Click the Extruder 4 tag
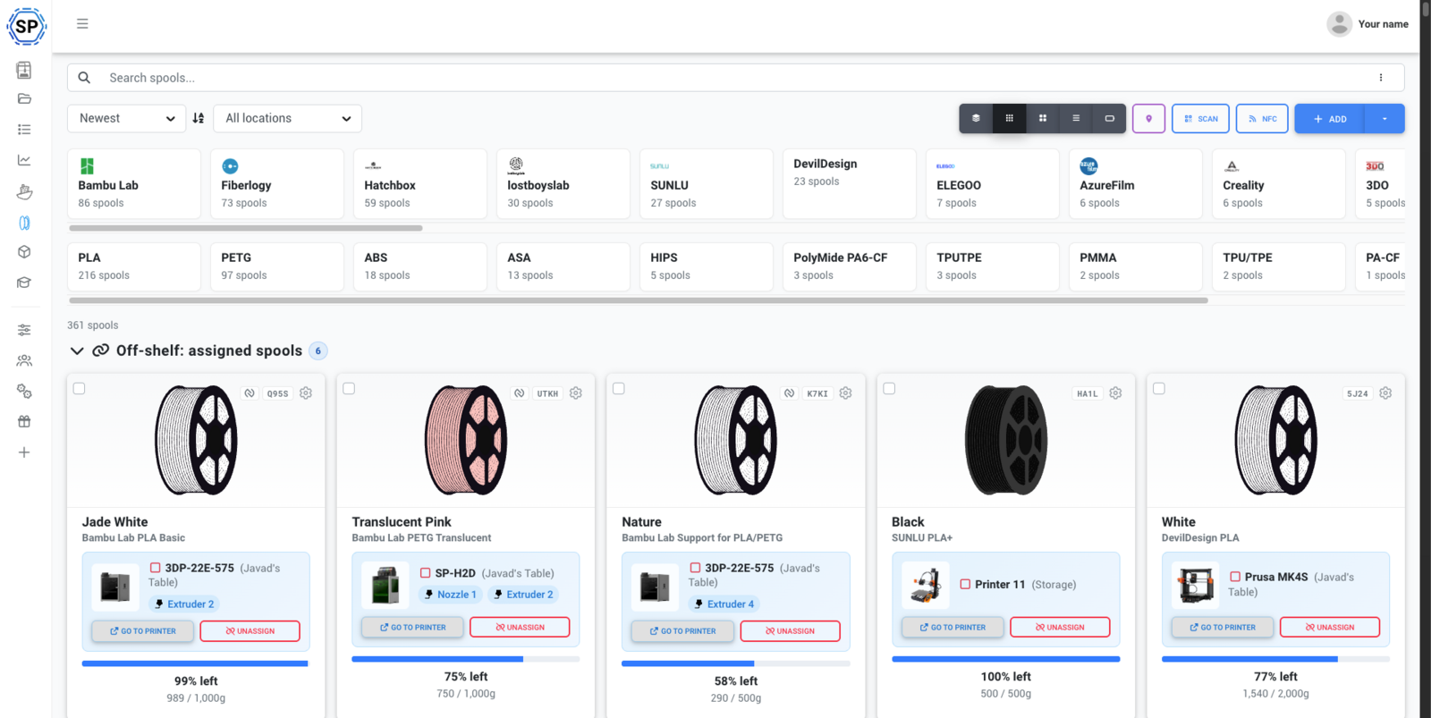1431x718 pixels. (724, 604)
